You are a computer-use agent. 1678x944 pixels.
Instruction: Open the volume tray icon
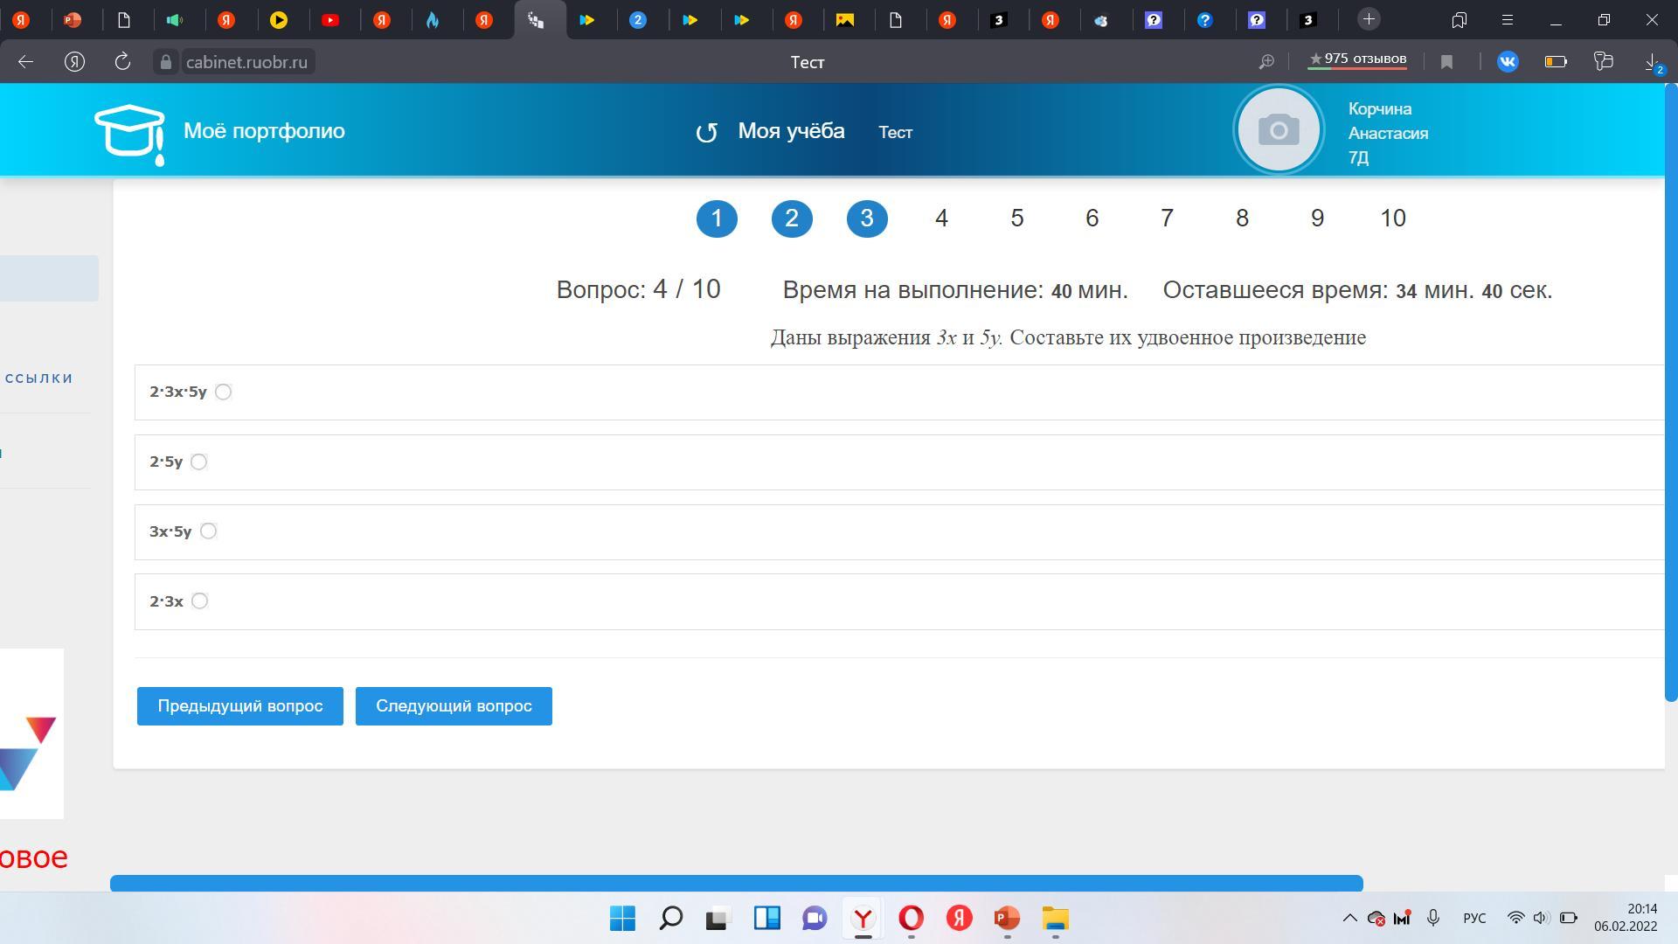(1541, 918)
